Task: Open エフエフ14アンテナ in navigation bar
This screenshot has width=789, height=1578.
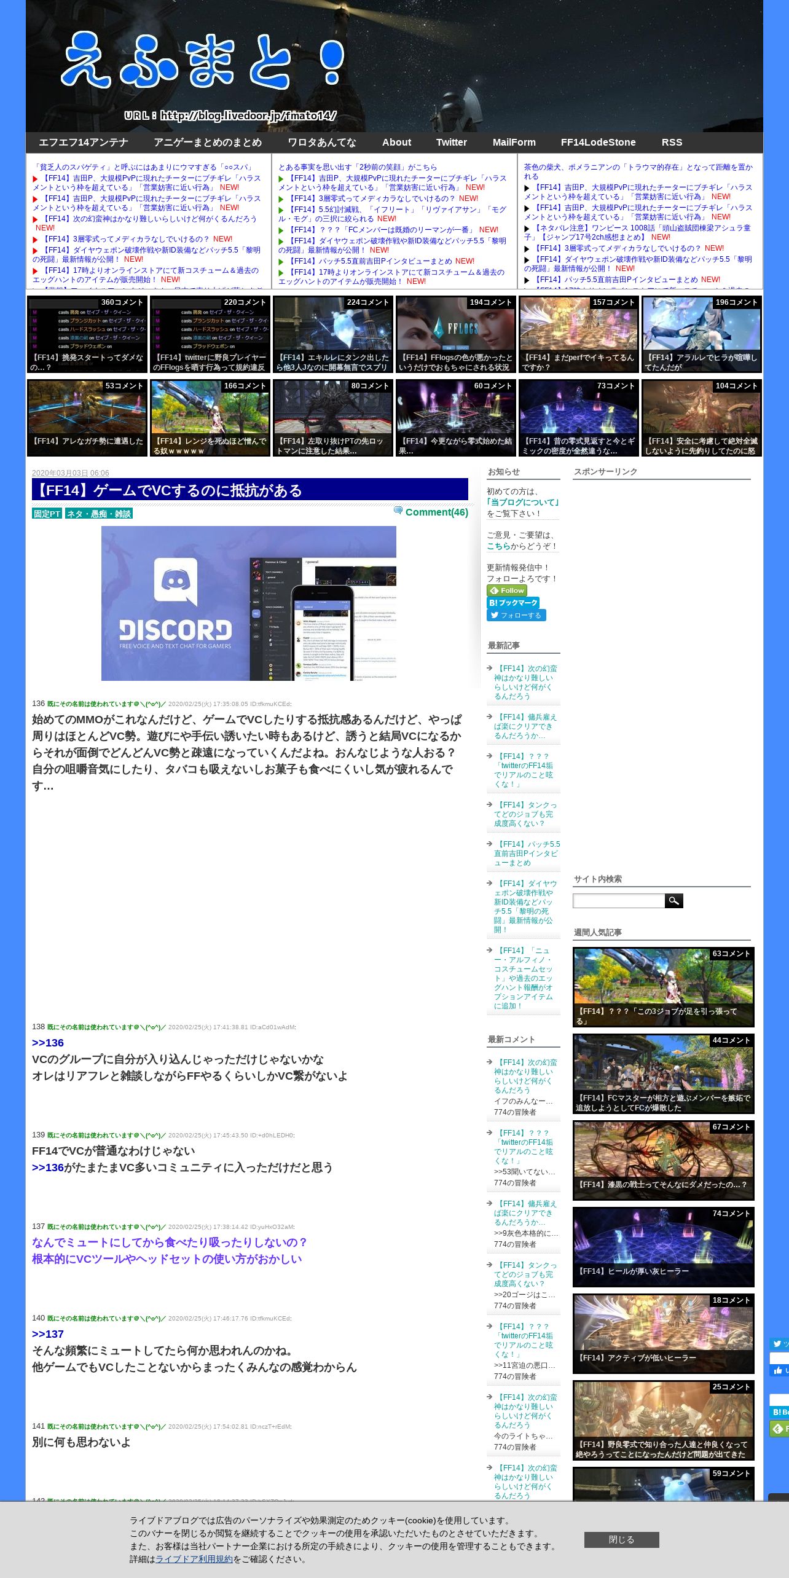Action: pos(84,143)
